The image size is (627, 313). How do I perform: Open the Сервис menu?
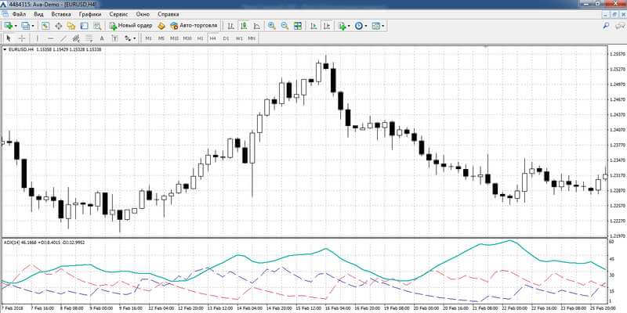click(x=118, y=14)
